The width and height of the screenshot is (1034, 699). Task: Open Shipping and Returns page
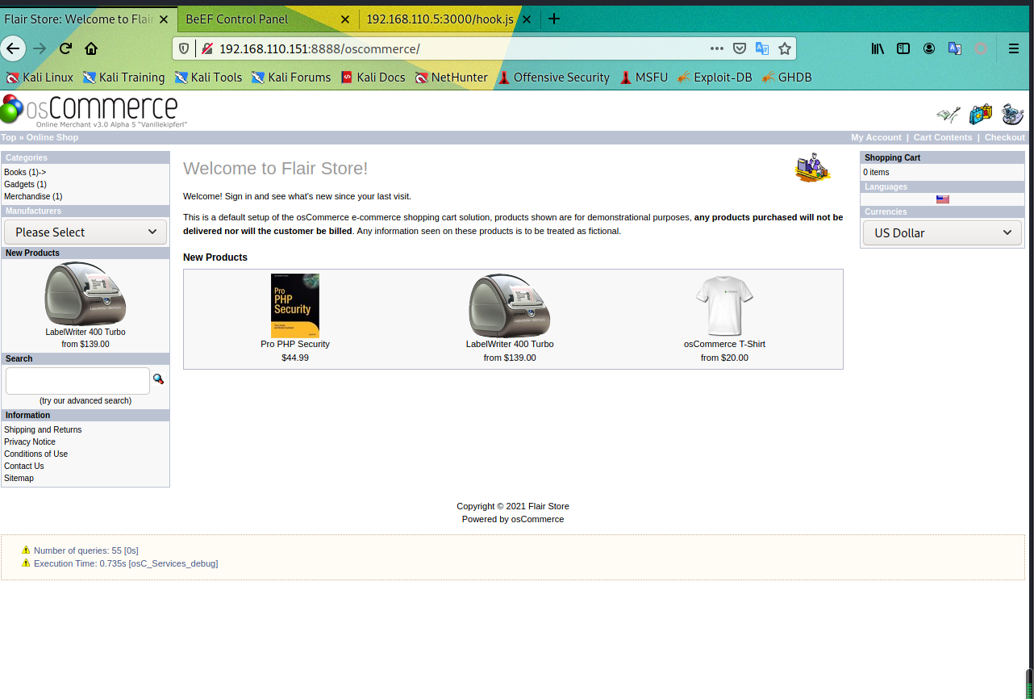pos(43,429)
